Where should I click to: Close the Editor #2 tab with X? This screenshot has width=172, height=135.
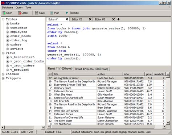click(90, 19)
